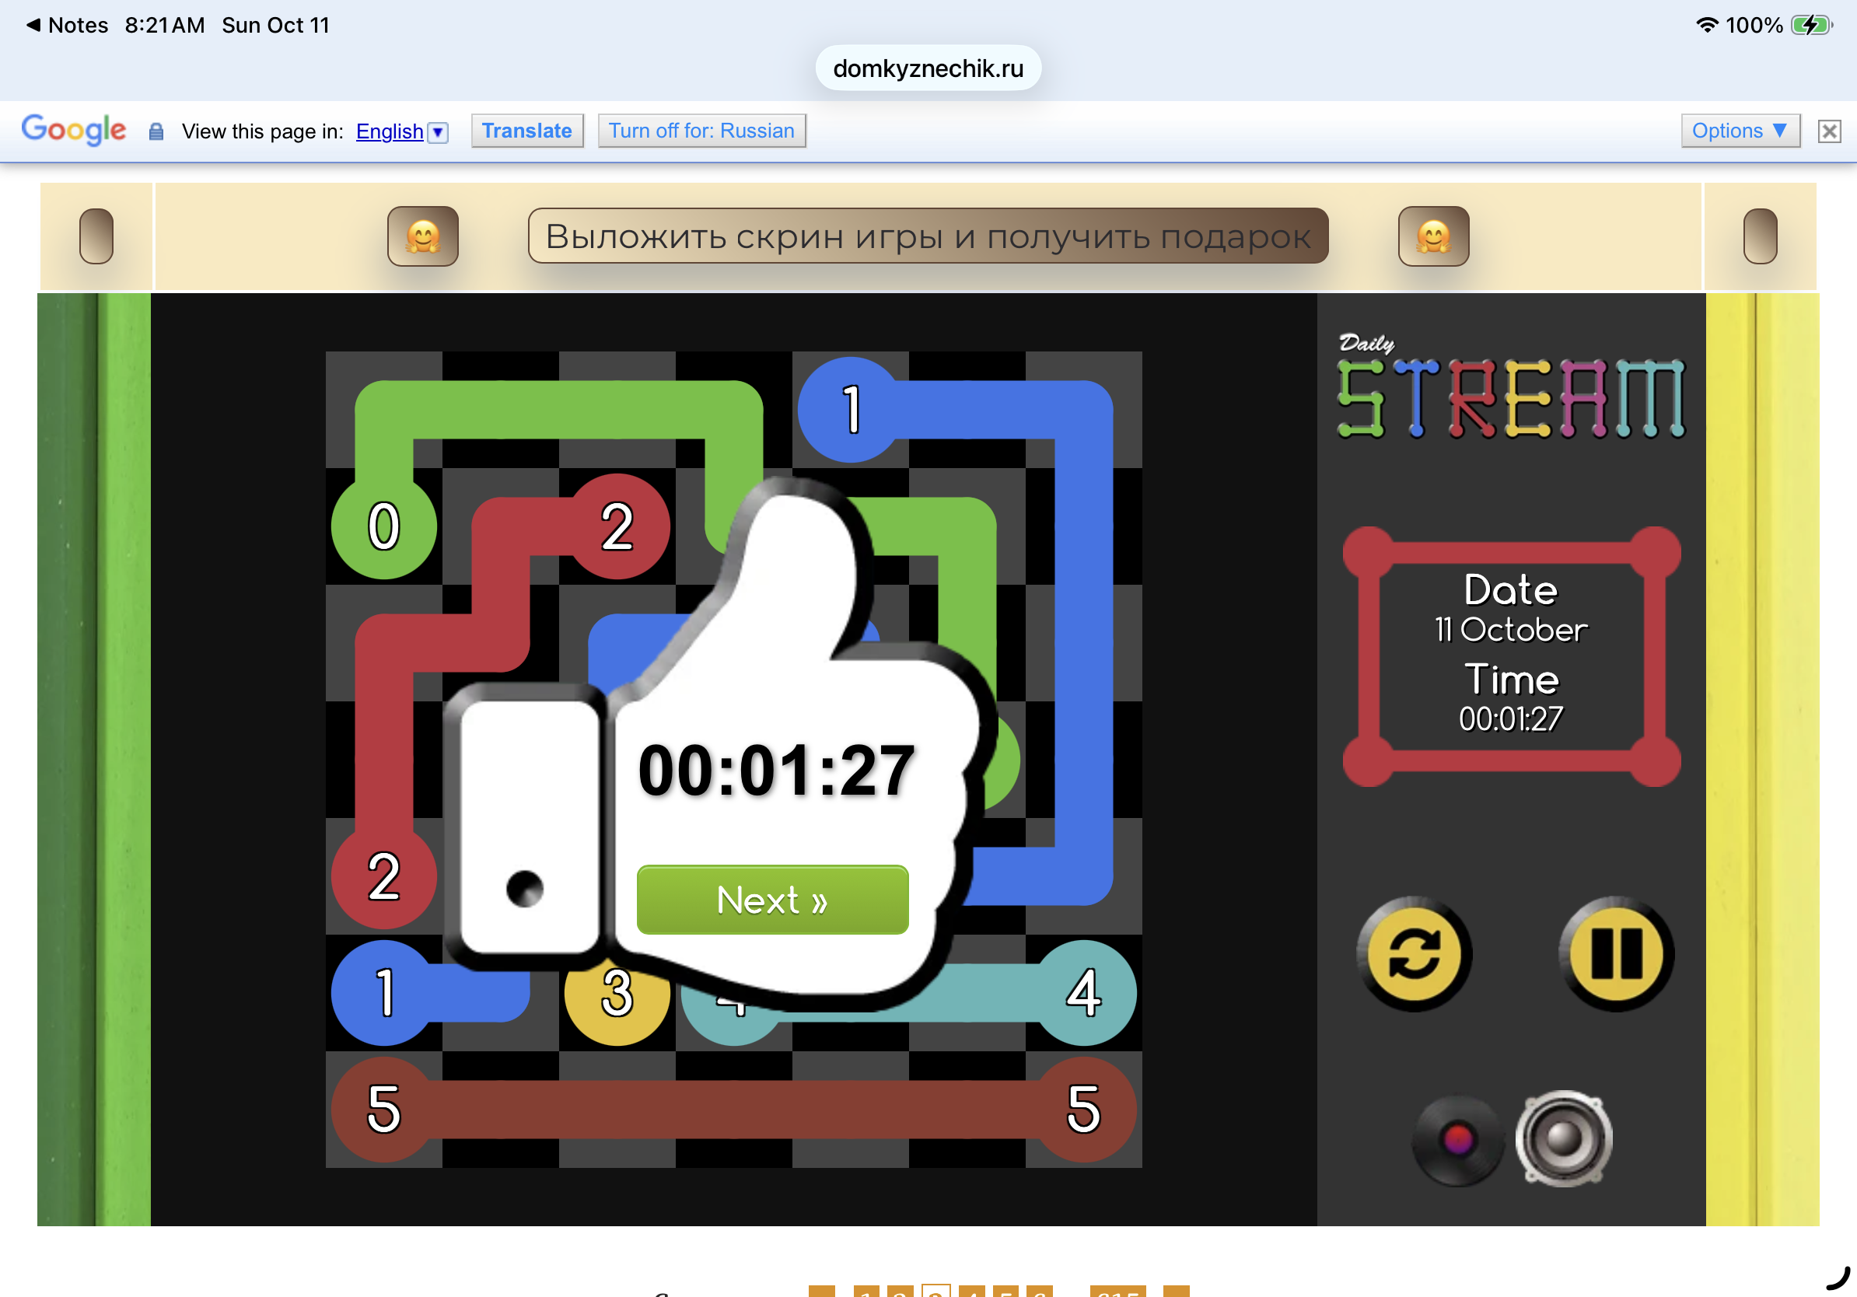The width and height of the screenshot is (1857, 1297).
Task: Select the bottom-left blue 1 node
Action: click(384, 993)
